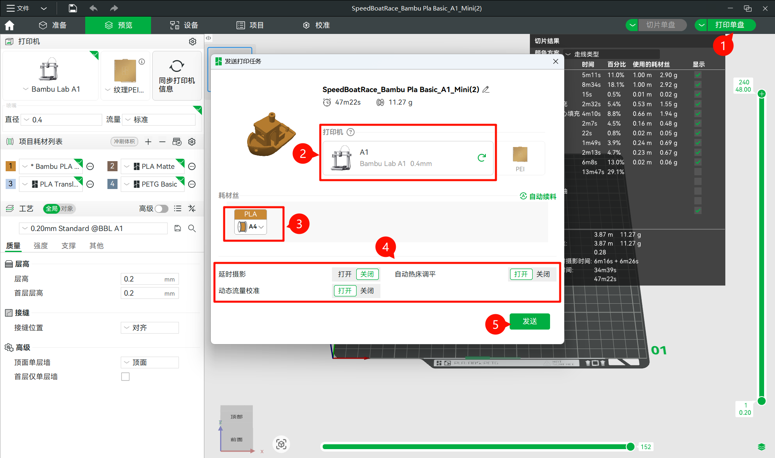Image resolution: width=775 pixels, height=458 pixels.
Task: Open filament list settings gear
Action: coord(192,142)
